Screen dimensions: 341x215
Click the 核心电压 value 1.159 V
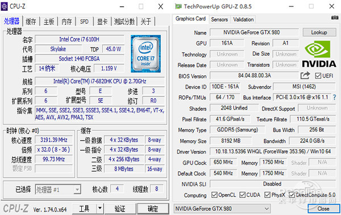point(109,69)
